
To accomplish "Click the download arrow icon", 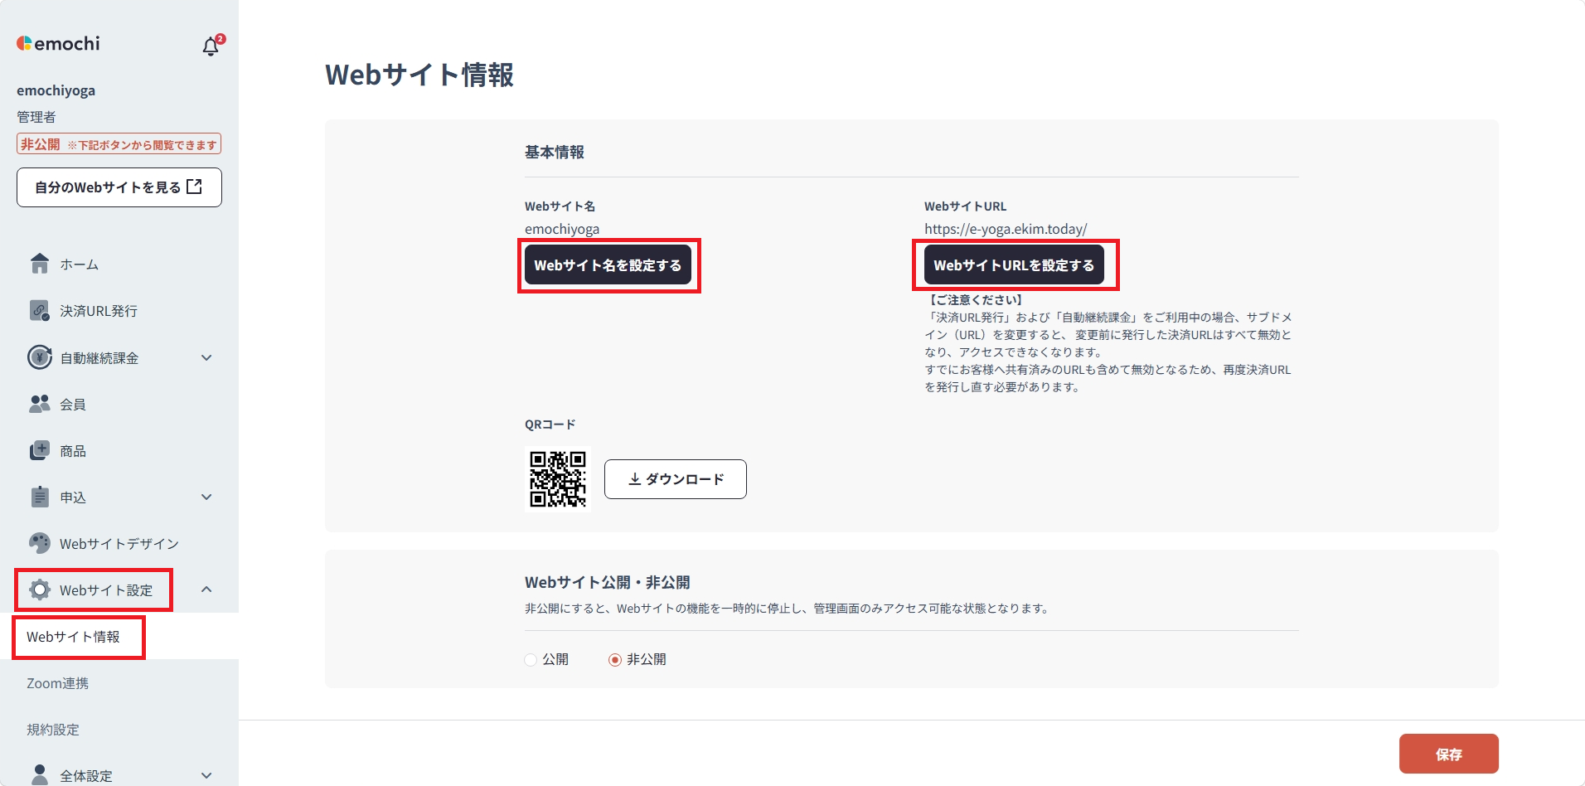I will tap(634, 479).
